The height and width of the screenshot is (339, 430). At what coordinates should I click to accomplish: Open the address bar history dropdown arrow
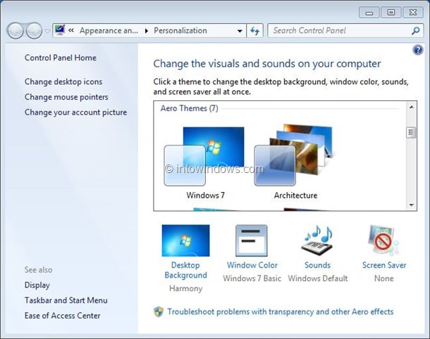(240, 31)
